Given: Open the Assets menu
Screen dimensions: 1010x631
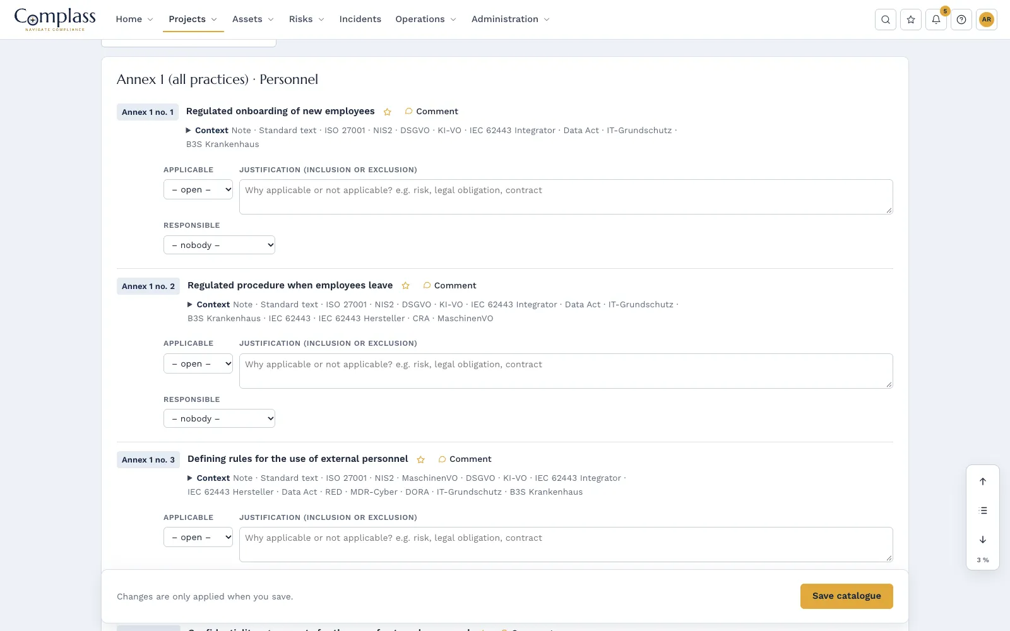Looking at the screenshot, I should (253, 20).
